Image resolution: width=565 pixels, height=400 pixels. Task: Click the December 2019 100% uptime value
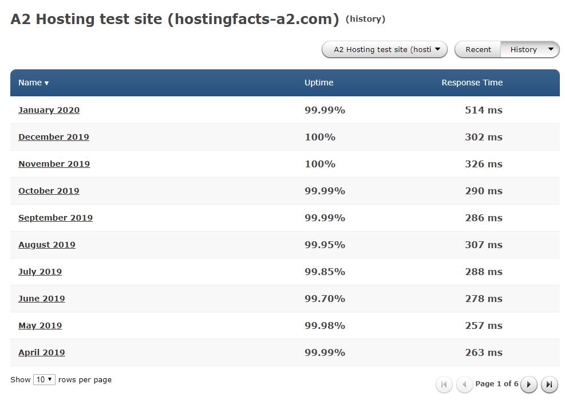[320, 137]
